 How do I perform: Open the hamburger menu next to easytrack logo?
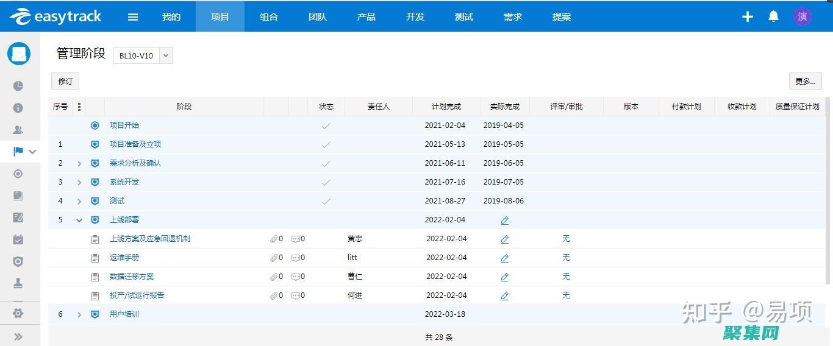pyautogui.click(x=133, y=17)
